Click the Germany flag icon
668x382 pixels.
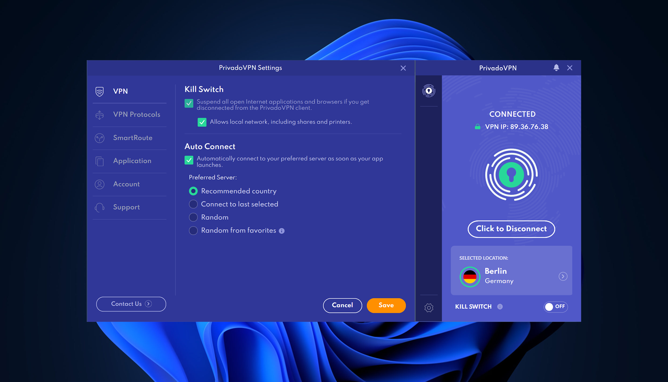coord(470,277)
